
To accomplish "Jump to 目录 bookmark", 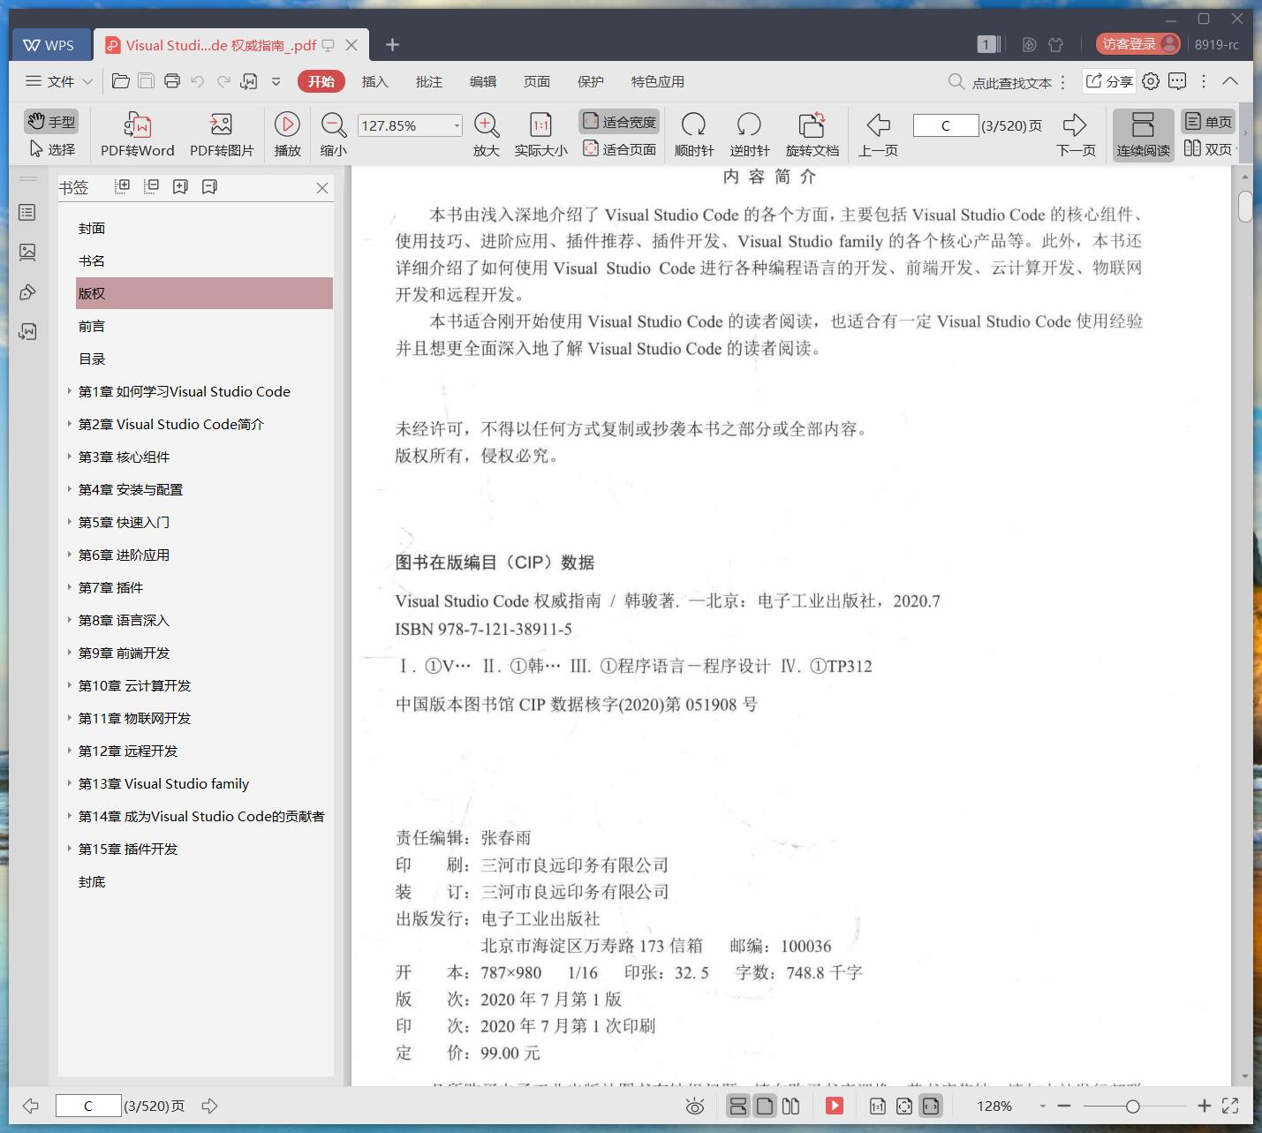I will (92, 359).
